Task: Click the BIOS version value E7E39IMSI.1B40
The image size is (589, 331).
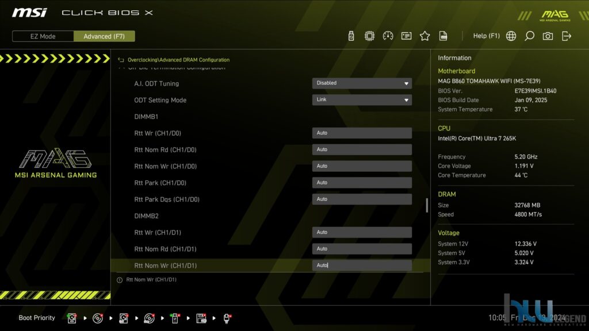Action: [536, 91]
